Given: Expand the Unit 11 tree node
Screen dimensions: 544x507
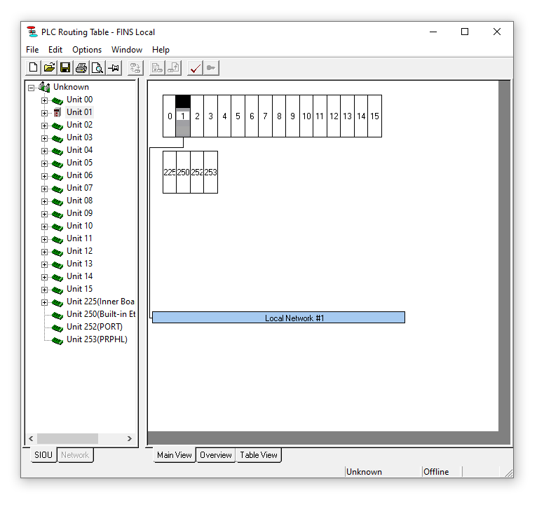Looking at the screenshot, I should [x=44, y=239].
